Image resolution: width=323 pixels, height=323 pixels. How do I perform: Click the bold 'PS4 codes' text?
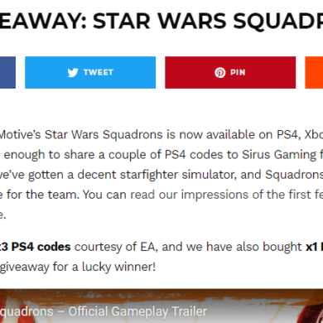(x=41, y=247)
